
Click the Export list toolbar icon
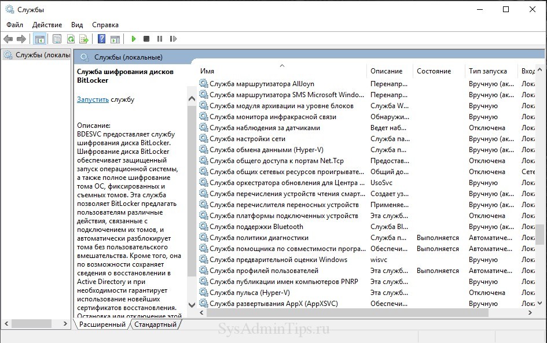pos(84,39)
